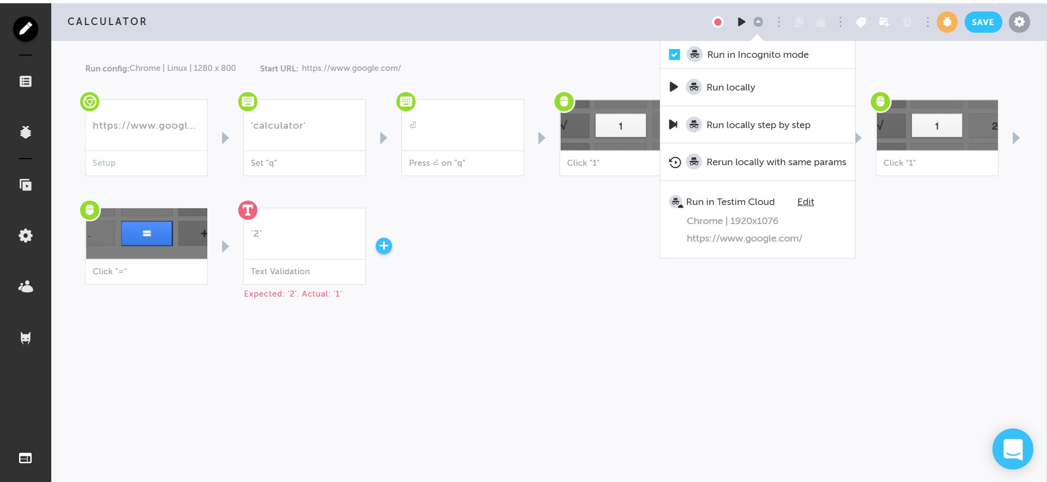This screenshot has height=482, width=1047.
Task: Click the copy steps icon
Action: (799, 22)
